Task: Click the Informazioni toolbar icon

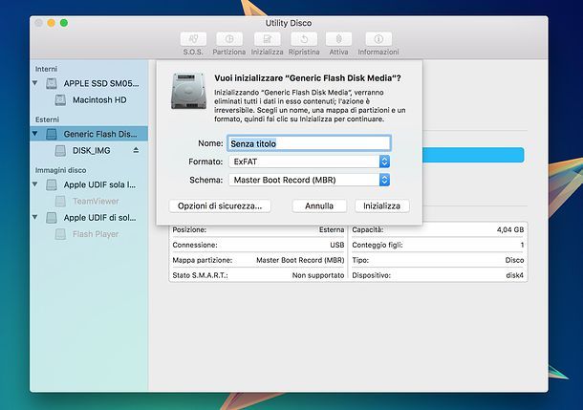Action: coord(378,38)
